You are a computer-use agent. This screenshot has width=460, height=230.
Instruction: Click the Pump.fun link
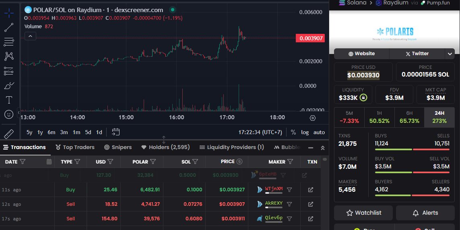click(x=435, y=3)
